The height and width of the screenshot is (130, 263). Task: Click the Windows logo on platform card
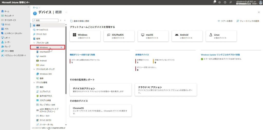point(74,35)
